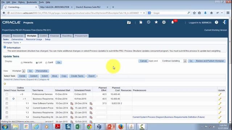The image size is (232, 130).
Task: Open the Bookmarks menu in Firefox
Action: [32, 2]
